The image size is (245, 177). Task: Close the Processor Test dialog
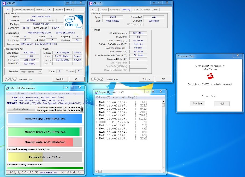tap(238, 55)
